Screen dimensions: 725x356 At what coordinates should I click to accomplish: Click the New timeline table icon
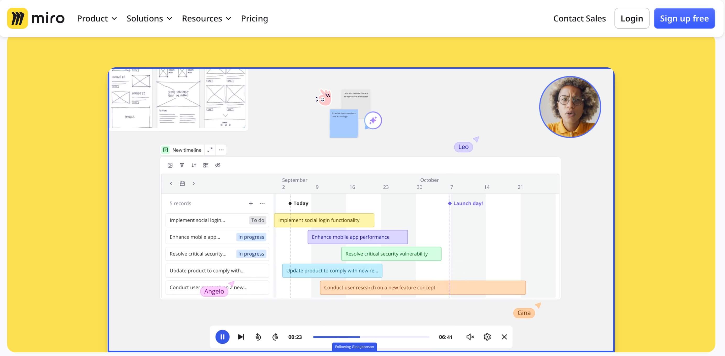[166, 150]
